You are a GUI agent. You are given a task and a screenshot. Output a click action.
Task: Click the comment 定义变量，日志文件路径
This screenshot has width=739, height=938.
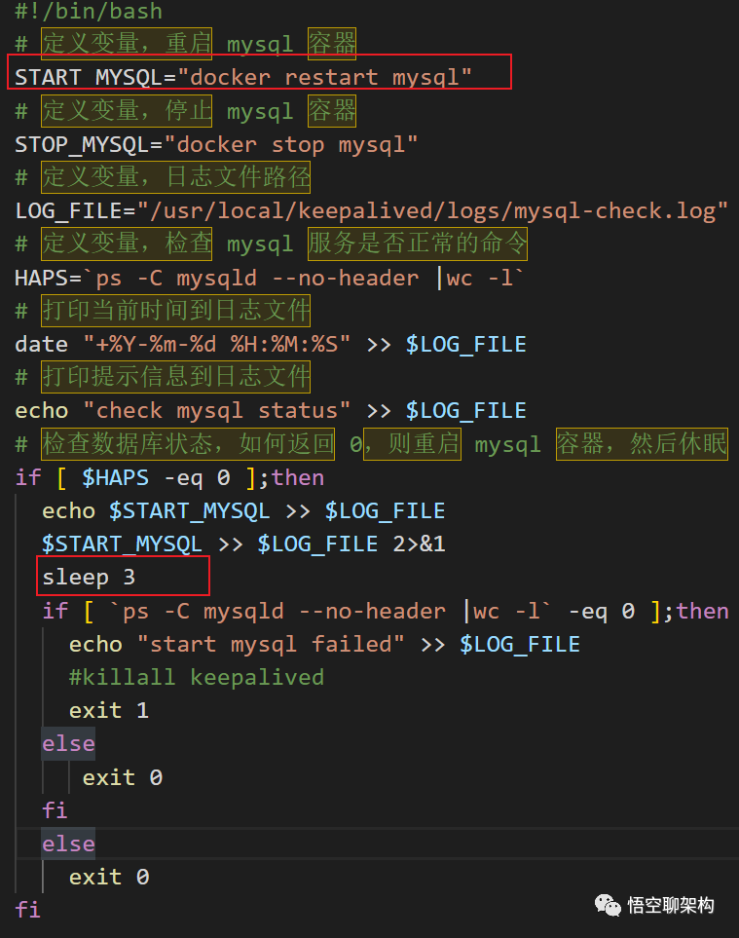[175, 178]
